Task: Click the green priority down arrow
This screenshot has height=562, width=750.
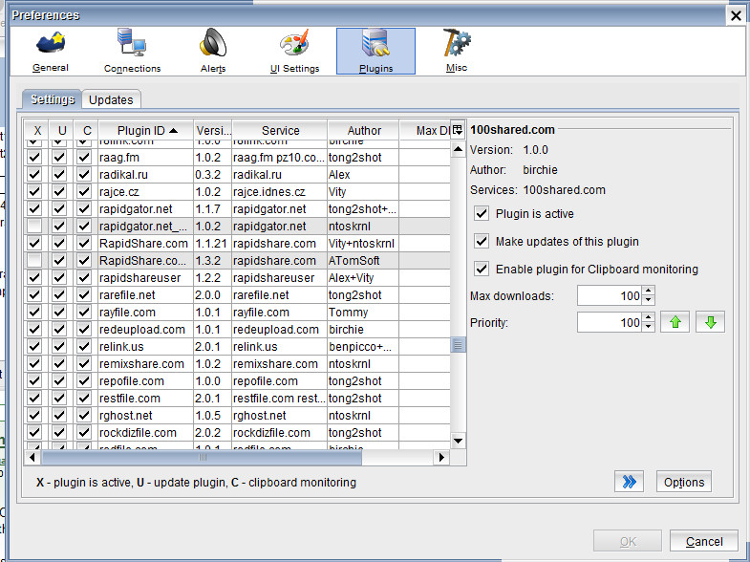Action: point(710,322)
